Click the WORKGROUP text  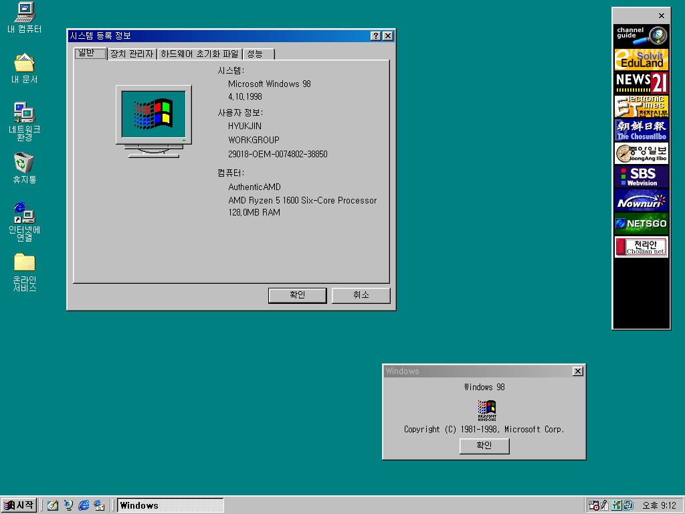(x=254, y=140)
